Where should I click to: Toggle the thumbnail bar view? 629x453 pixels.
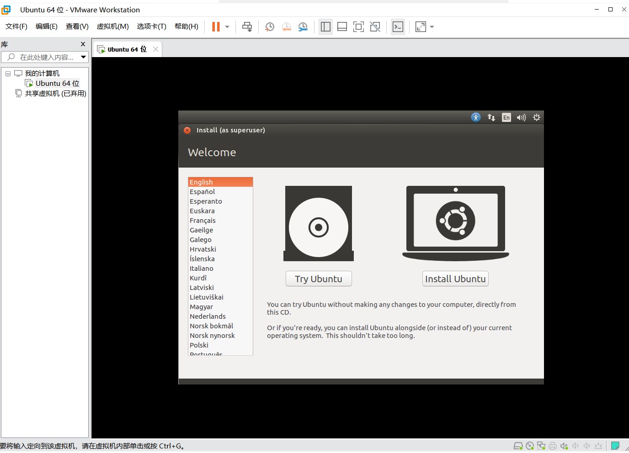pyautogui.click(x=342, y=27)
